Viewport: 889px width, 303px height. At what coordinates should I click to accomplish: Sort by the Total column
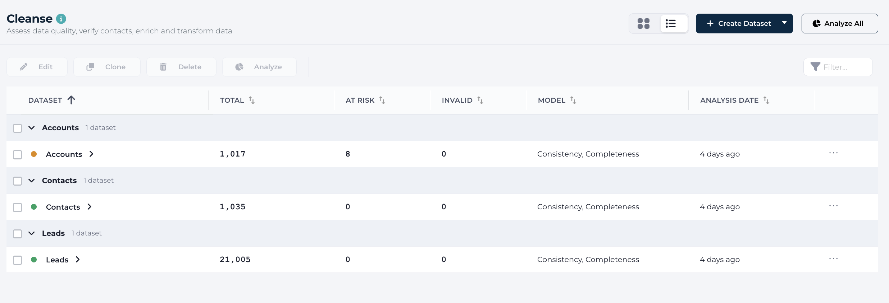click(251, 101)
